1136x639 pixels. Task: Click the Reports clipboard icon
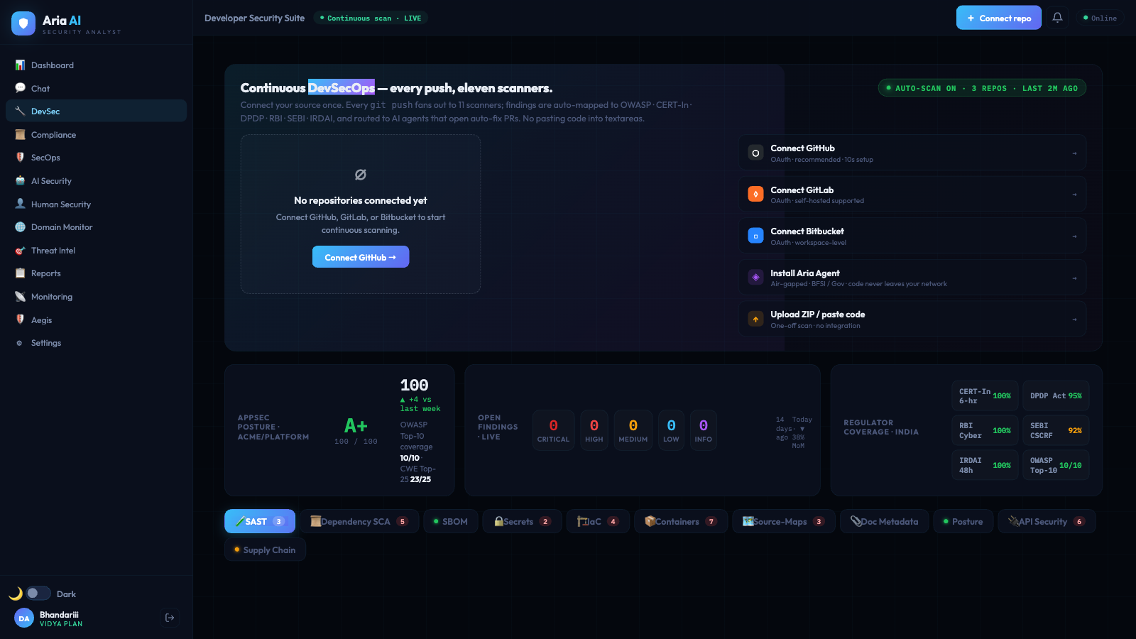tap(20, 273)
